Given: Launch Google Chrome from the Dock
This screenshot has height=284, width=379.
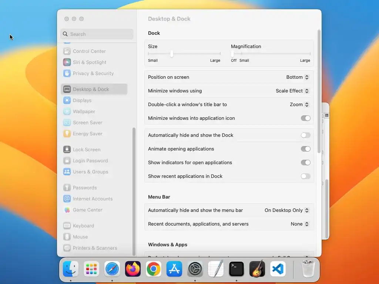Looking at the screenshot, I should click(x=154, y=269).
